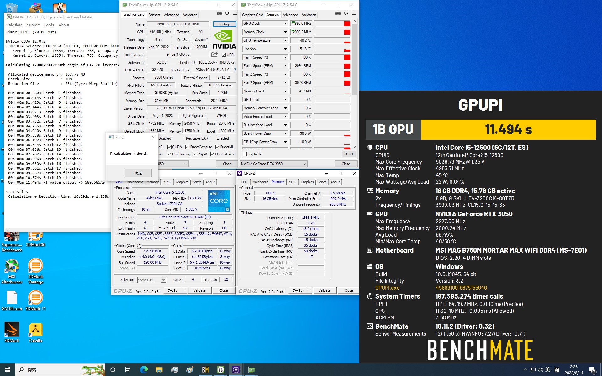Open the 3DMark06 desktop shortcut

pyautogui.click(x=35, y=240)
